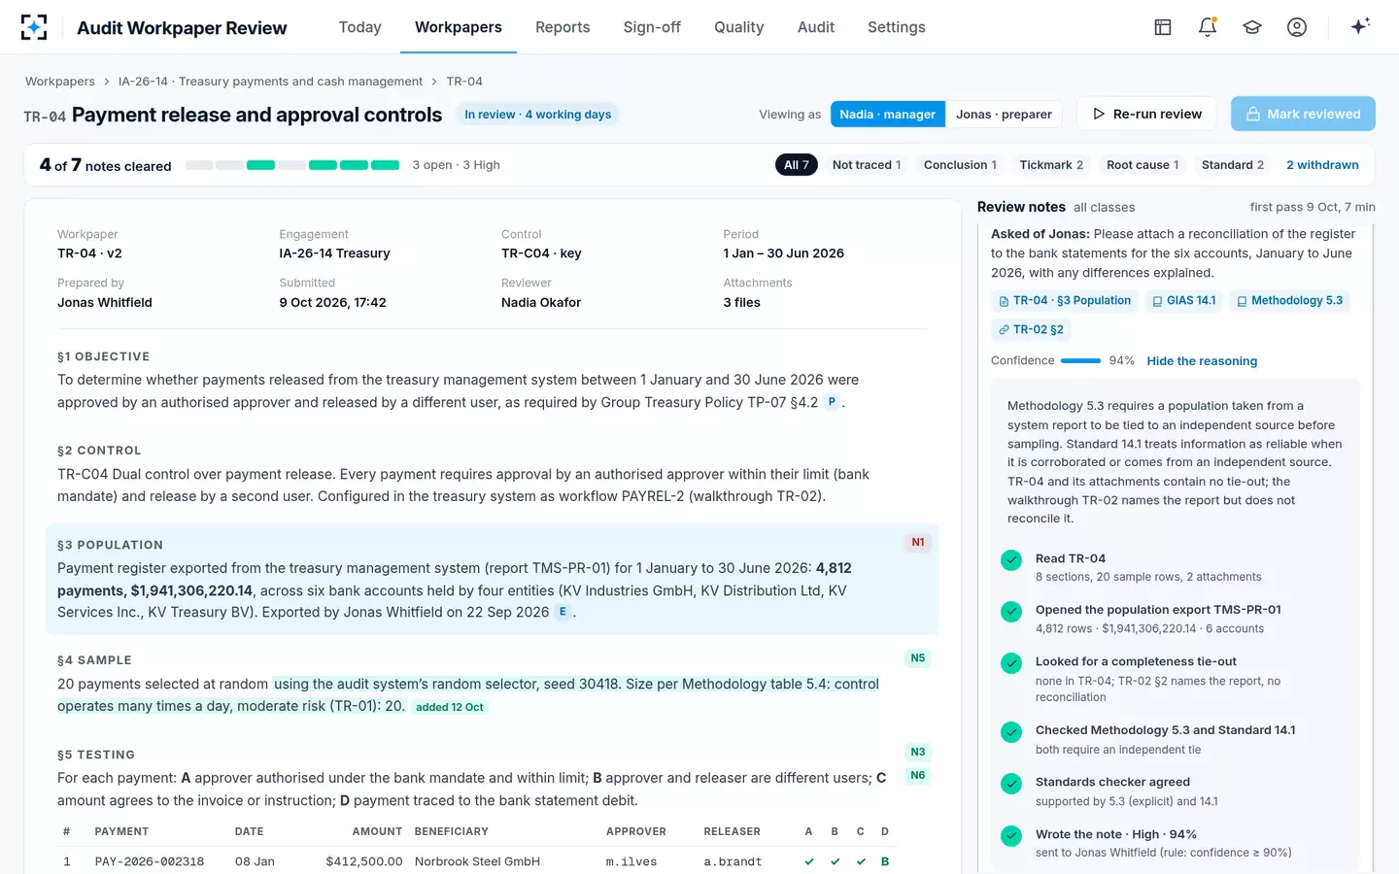Click the notes cleared progress bar

coord(292,165)
